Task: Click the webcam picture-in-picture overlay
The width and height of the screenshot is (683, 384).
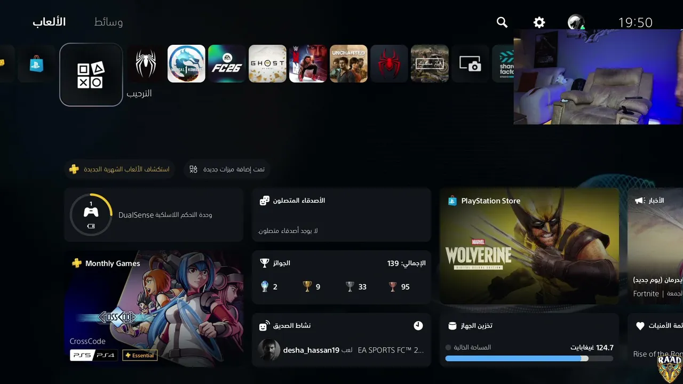Action: [598, 77]
